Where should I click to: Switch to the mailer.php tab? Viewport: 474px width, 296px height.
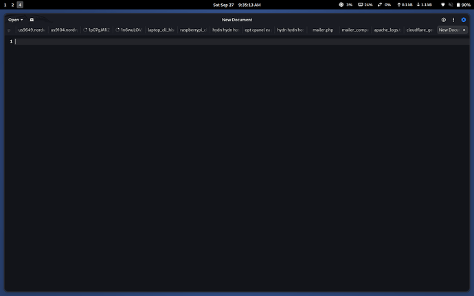tap(322, 30)
